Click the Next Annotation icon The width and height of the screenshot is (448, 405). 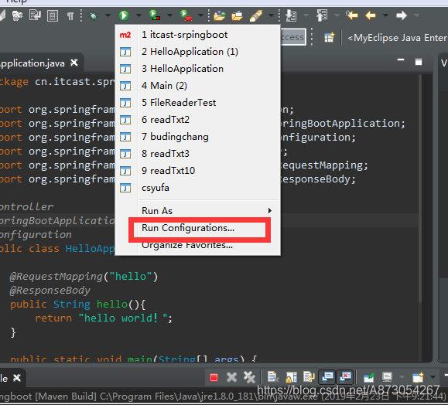coord(291,15)
